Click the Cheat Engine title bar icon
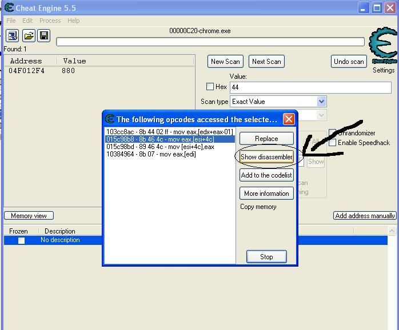 pos(9,7)
